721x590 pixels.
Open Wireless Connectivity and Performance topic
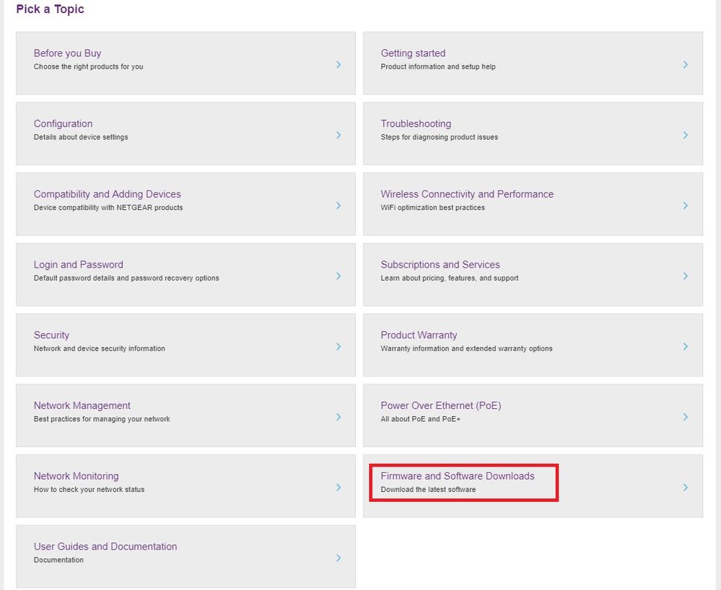(467, 194)
